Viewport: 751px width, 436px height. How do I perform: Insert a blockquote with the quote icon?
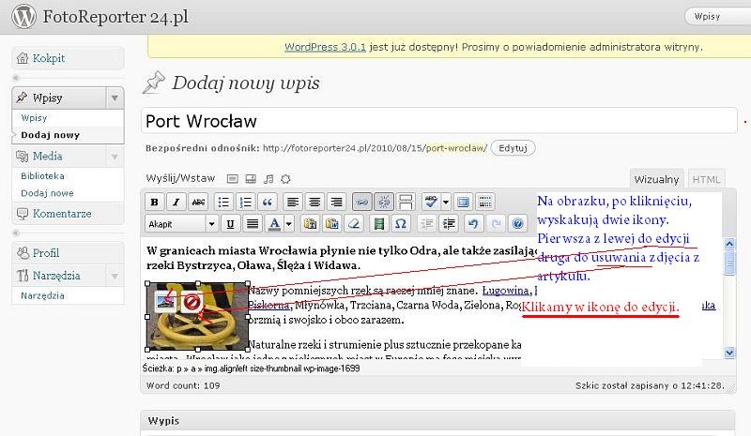point(268,202)
